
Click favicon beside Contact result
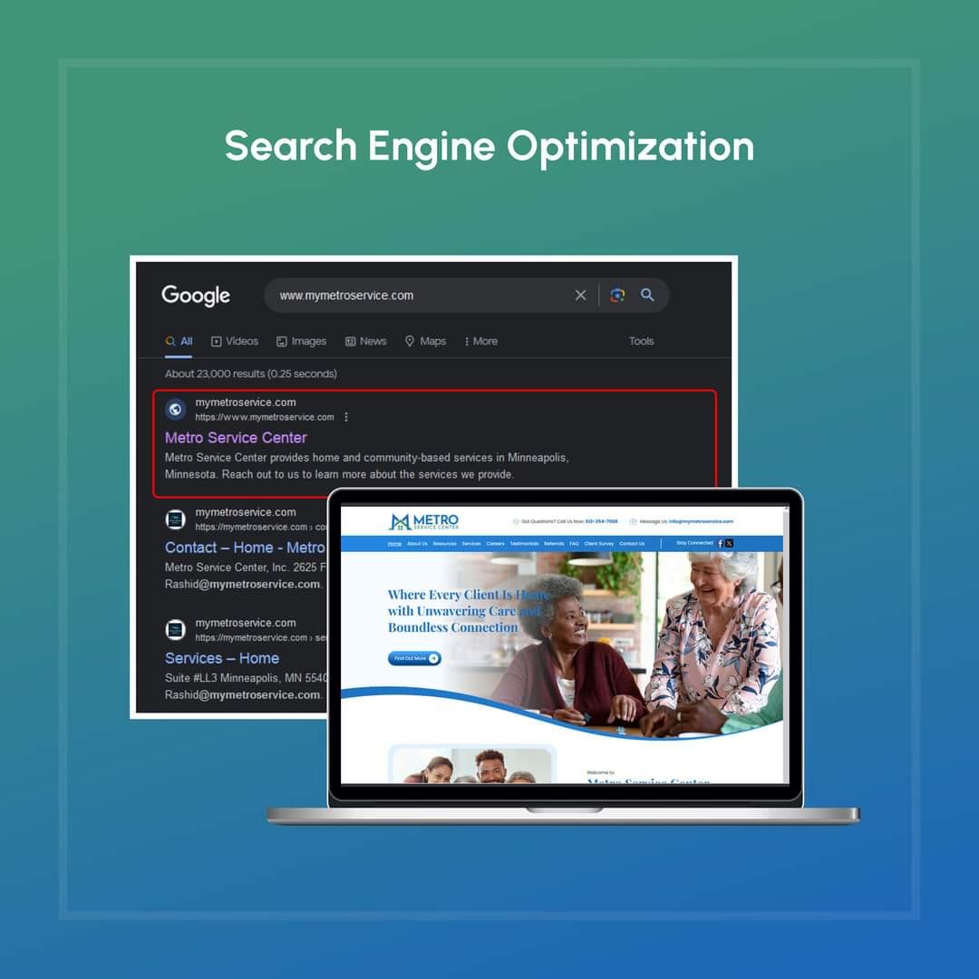pyautogui.click(x=176, y=519)
